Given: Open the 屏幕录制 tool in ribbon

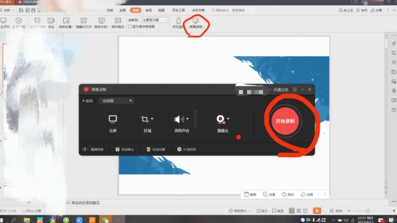Looking at the screenshot, I should tap(196, 23).
